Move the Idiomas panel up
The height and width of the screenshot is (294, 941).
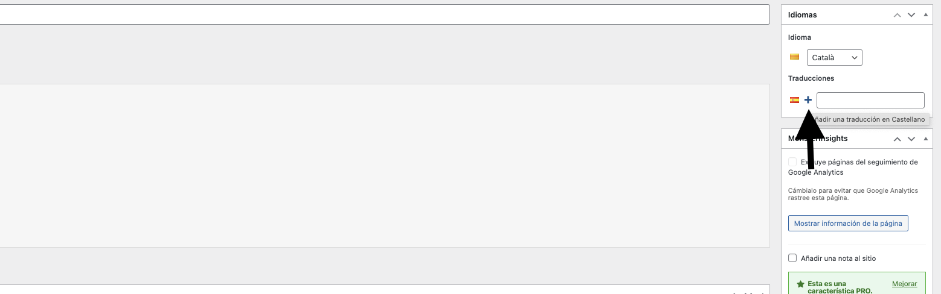click(x=897, y=14)
